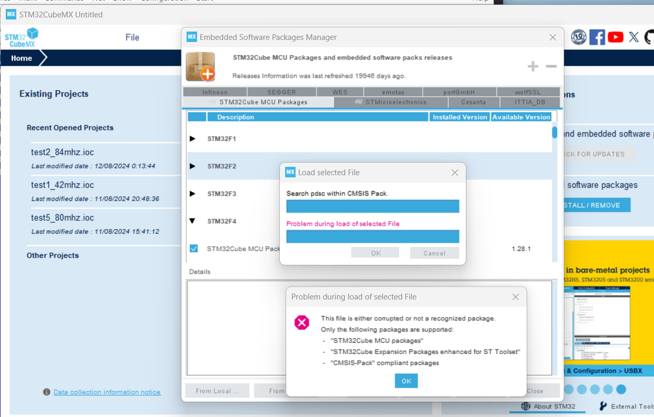654x417 pixels.
Task: Click the Search pdsc progress bar
Action: (372, 206)
